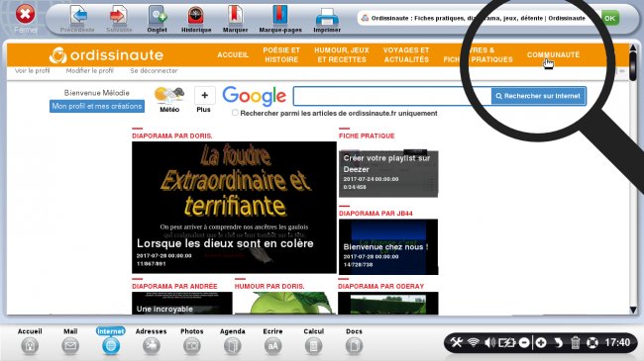Screen dimensions: 644x361
Task: Open HUMOUR, JEUX ET RECETTES menu
Action: click(342, 55)
